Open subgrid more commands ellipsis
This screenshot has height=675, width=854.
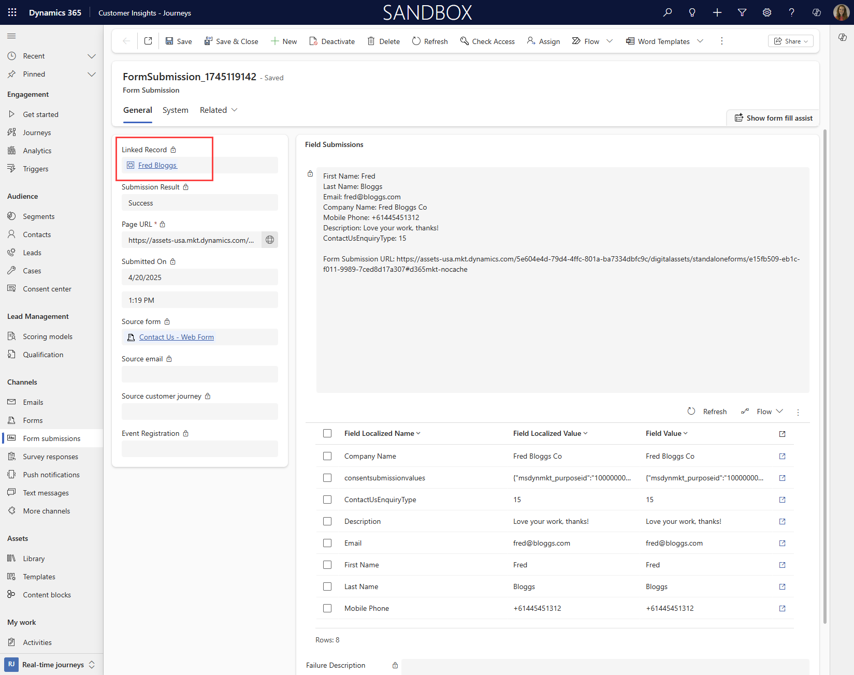click(x=798, y=412)
